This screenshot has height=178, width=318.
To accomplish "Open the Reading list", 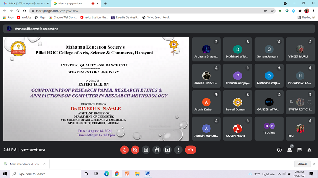I will point(306,17).
